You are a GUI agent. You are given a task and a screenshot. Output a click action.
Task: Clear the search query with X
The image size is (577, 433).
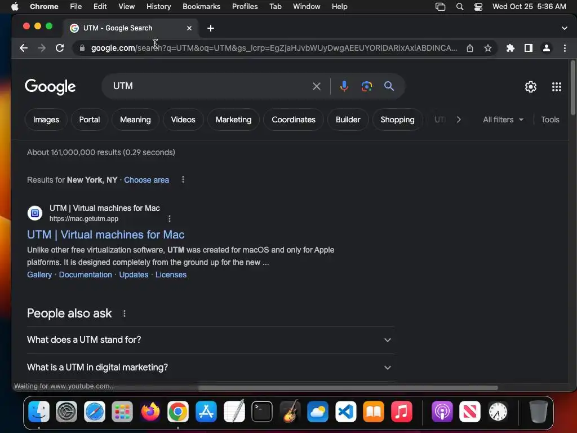tap(317, 86)
